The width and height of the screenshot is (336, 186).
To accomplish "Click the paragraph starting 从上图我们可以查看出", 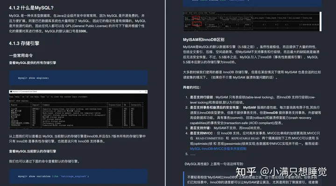I will click(77, 139).
